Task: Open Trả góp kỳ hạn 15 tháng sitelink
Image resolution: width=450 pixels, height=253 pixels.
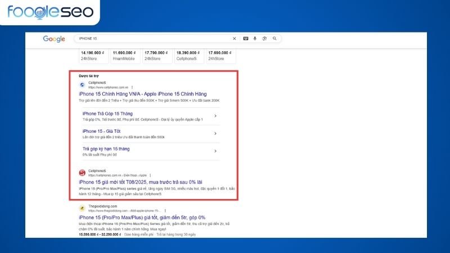Action: 106,149
